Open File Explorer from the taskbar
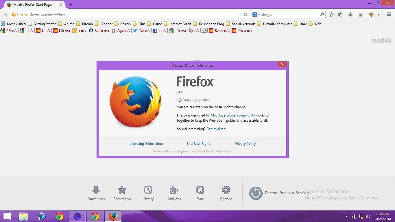 point(23,216)
